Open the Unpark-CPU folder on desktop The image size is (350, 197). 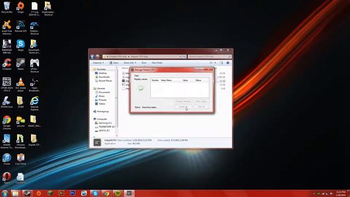(x=34, y=140)
